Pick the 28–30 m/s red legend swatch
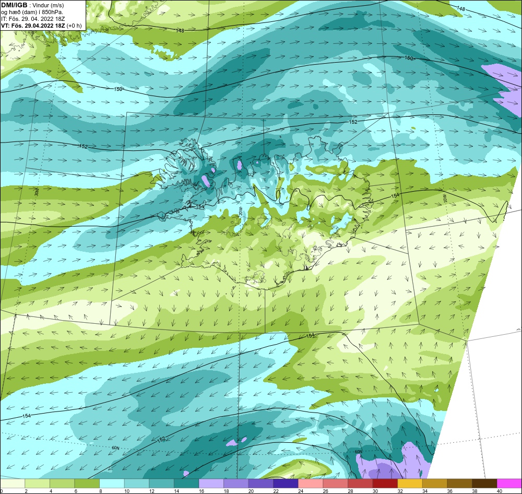522x494 pixels. tap(360, 484)
